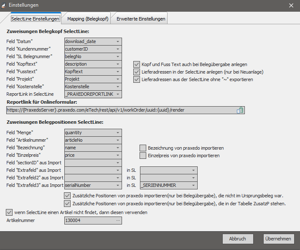Viewport: 300px width, 250px height.
Task: Toggle Lieferadressen in der SelectLine anlegen
Action: point(137,72)
